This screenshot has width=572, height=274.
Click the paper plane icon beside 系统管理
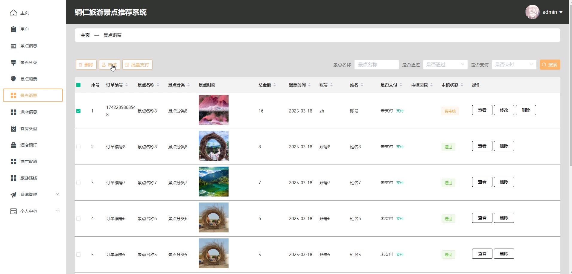click(13, 194)
